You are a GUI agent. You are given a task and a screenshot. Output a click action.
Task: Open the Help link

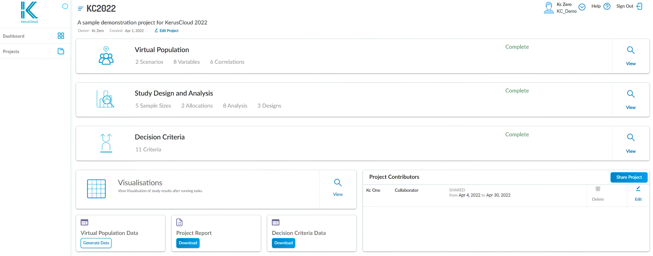pos(596,6)
